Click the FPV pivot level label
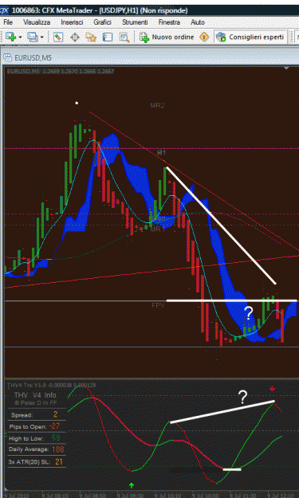 click(158, 305)
